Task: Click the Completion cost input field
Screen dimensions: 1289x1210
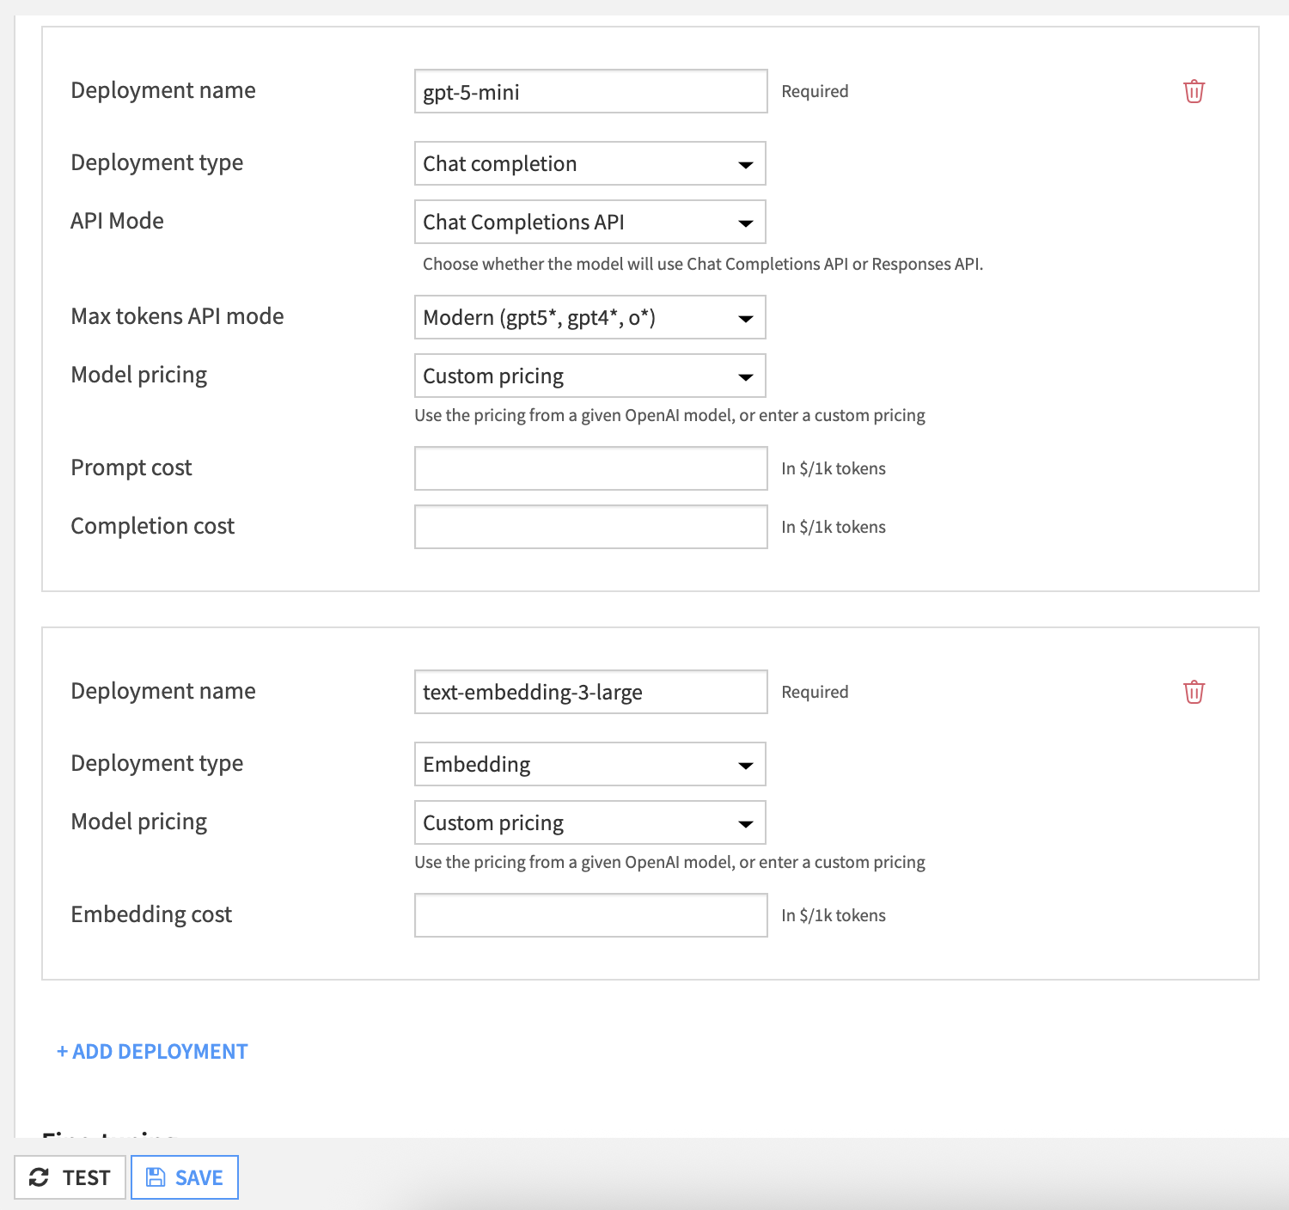Action: (x=591, y=527)
